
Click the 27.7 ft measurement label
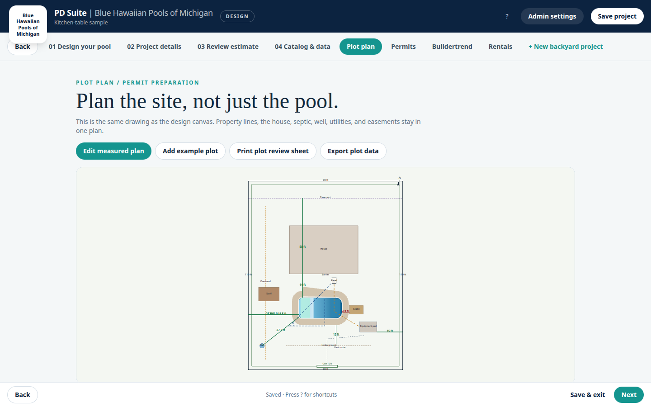pos(281,330)
